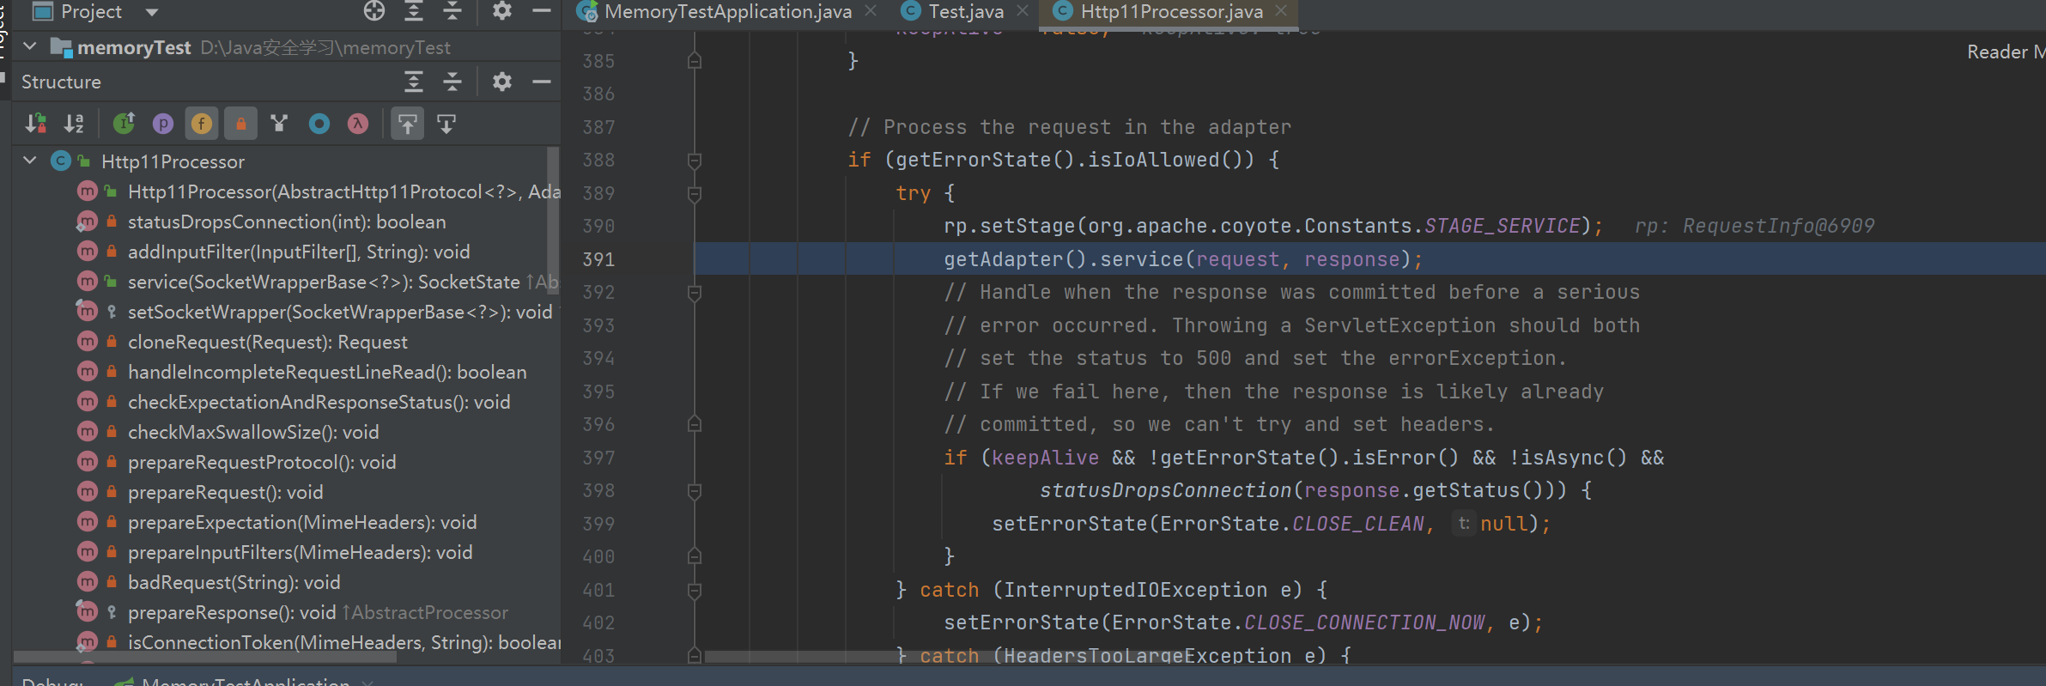Select the Http11Processor.java tab
Image resolution: width=2046 pixels, height=686 pixels.
click(x=1171, y=11)
